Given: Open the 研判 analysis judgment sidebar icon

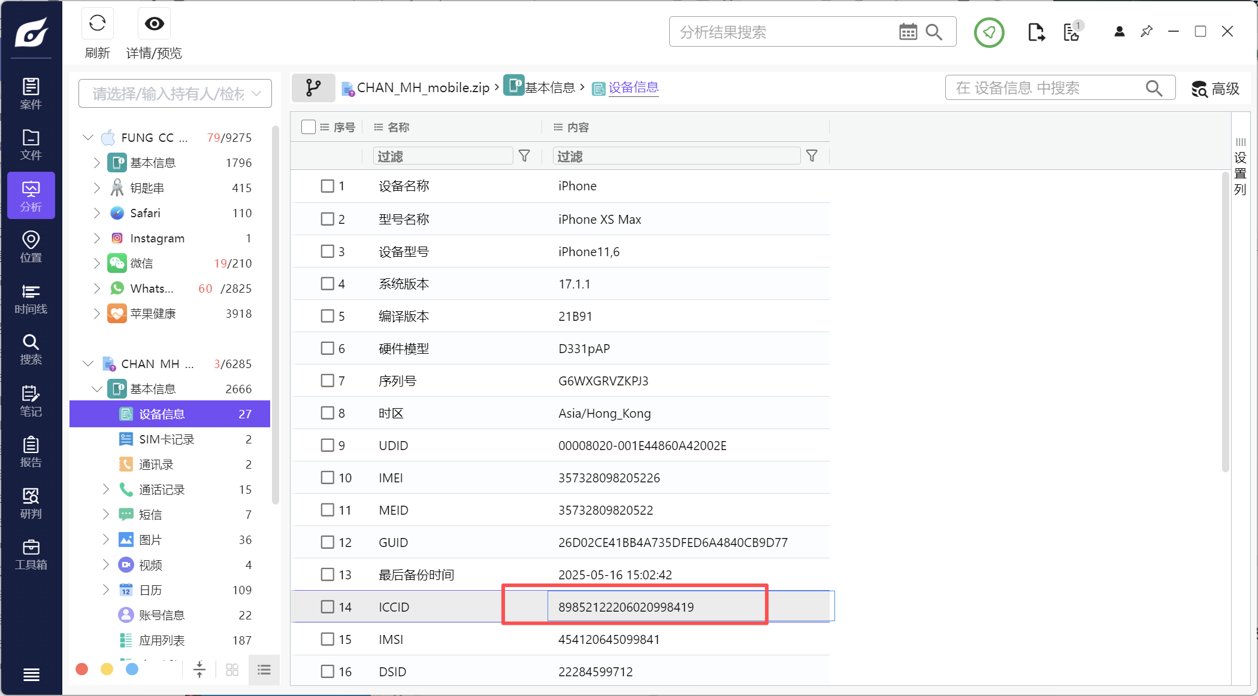Looking at the screenshot, I should click(31, 503).
